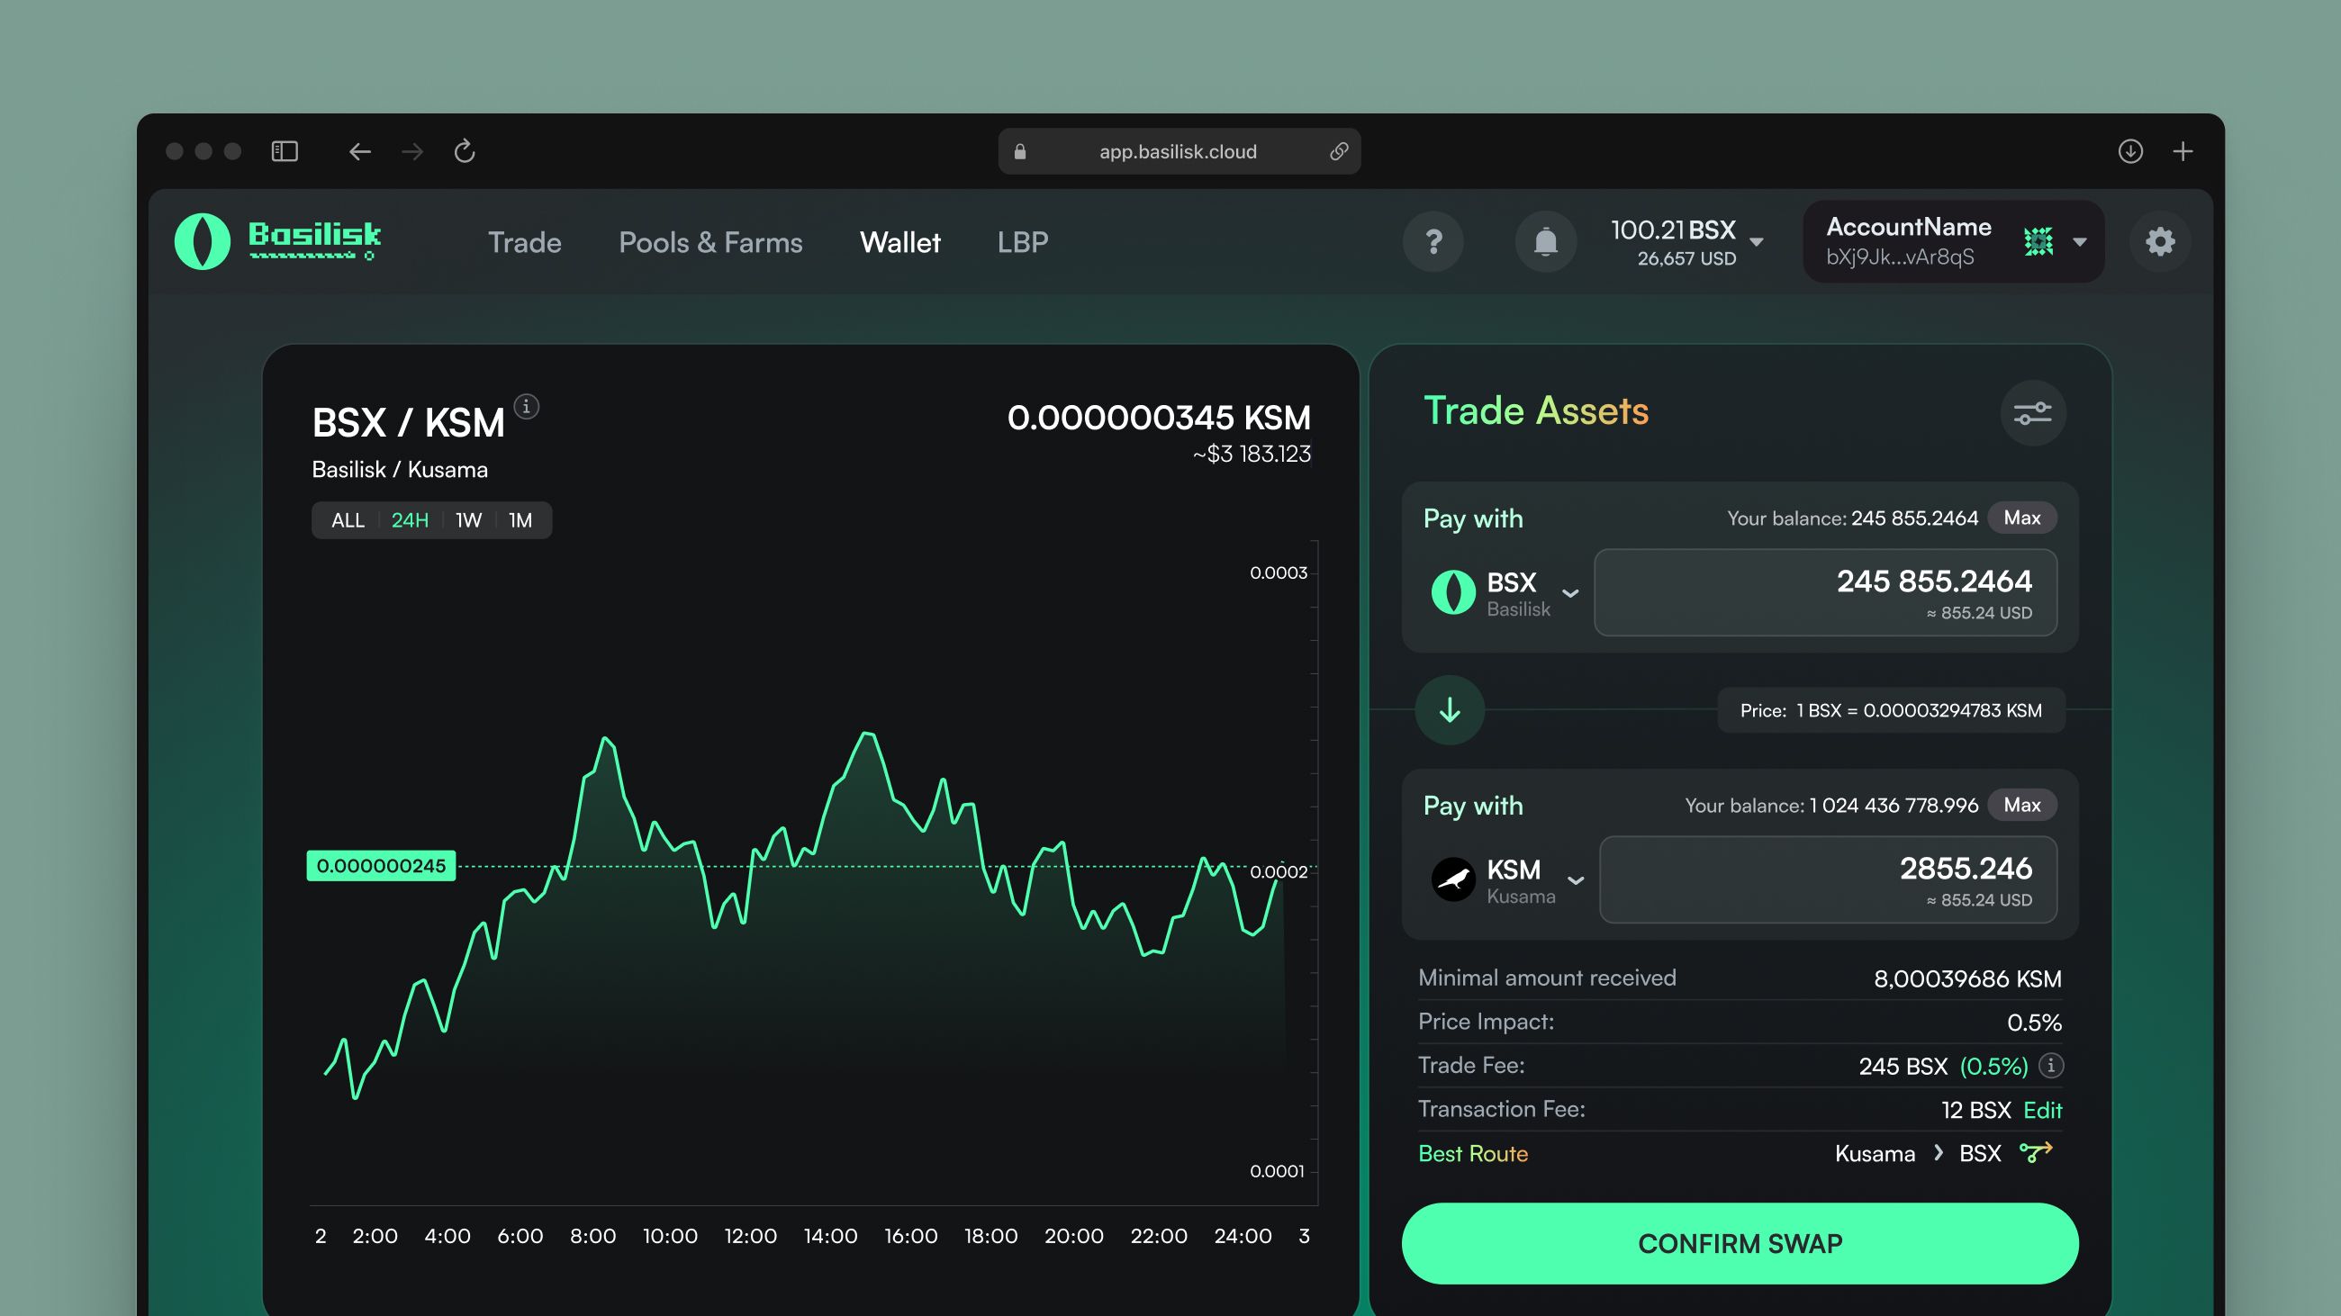
Task: Click the Trade Fee info icon
Action: [x=2050, y=1066]
